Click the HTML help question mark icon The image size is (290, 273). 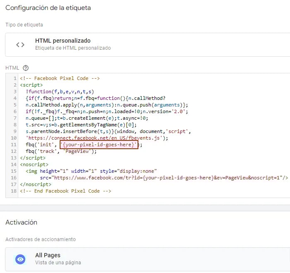[26, 68]
